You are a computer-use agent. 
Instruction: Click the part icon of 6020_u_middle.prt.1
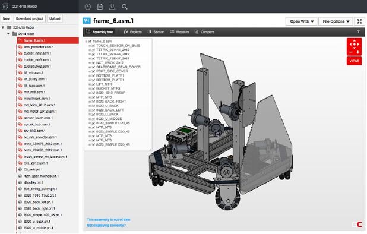(x=20, y=227)
